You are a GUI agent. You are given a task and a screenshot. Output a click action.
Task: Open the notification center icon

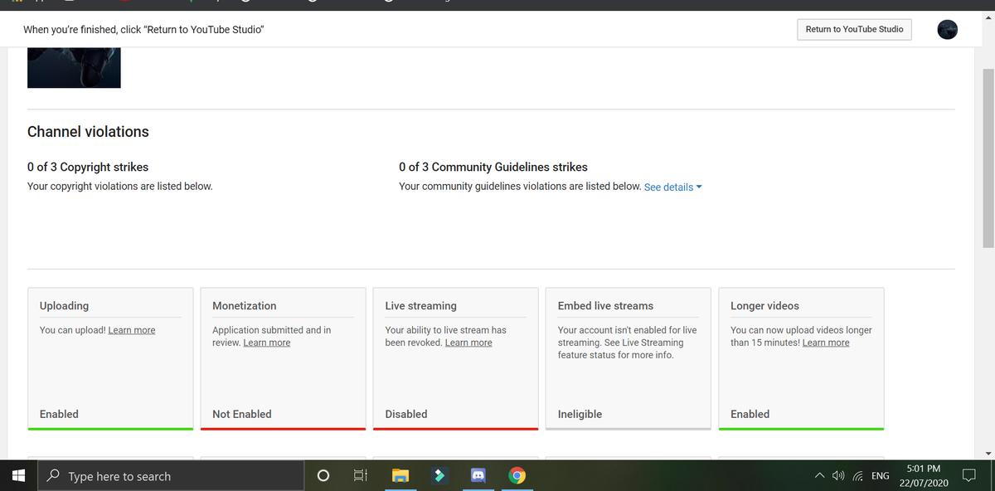[x=968, y=476]
